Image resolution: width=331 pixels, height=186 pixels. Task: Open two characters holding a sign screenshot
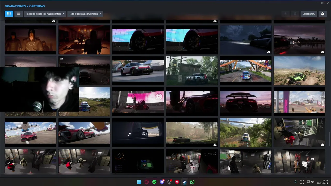click(x=299, y=161)
